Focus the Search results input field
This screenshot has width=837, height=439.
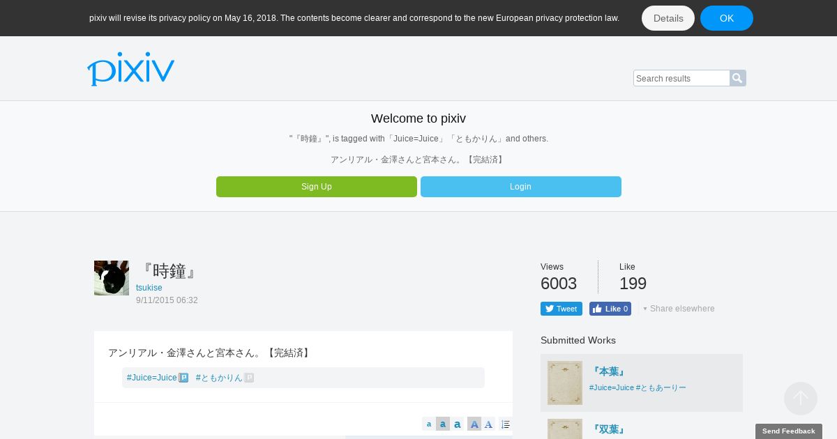point(681,78)
